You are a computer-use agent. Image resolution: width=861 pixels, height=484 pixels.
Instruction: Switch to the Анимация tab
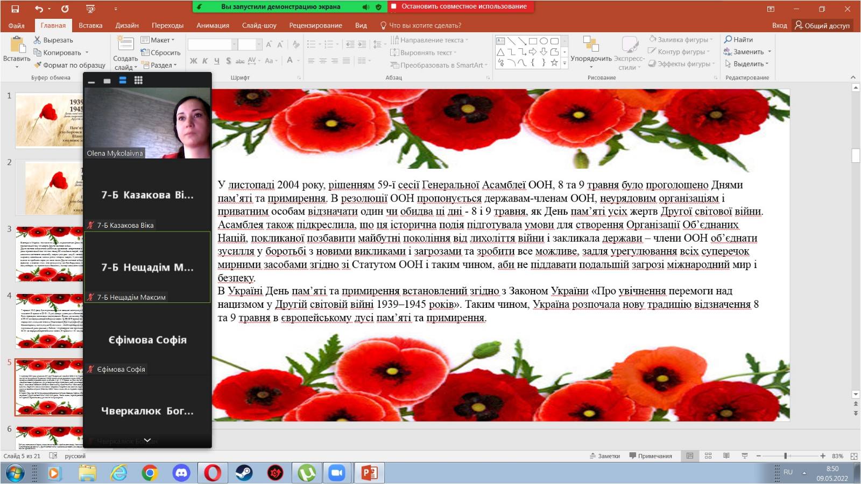pyautogui.click(x=213, y=25)
